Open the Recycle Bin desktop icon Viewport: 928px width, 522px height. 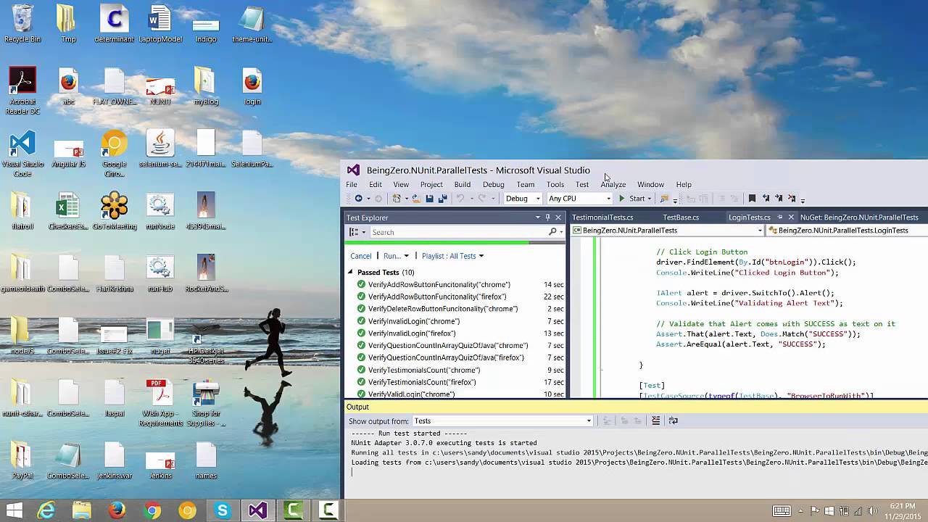coord(22,24)
